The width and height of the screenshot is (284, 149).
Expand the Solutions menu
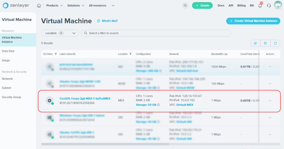[x=76, y=6]
